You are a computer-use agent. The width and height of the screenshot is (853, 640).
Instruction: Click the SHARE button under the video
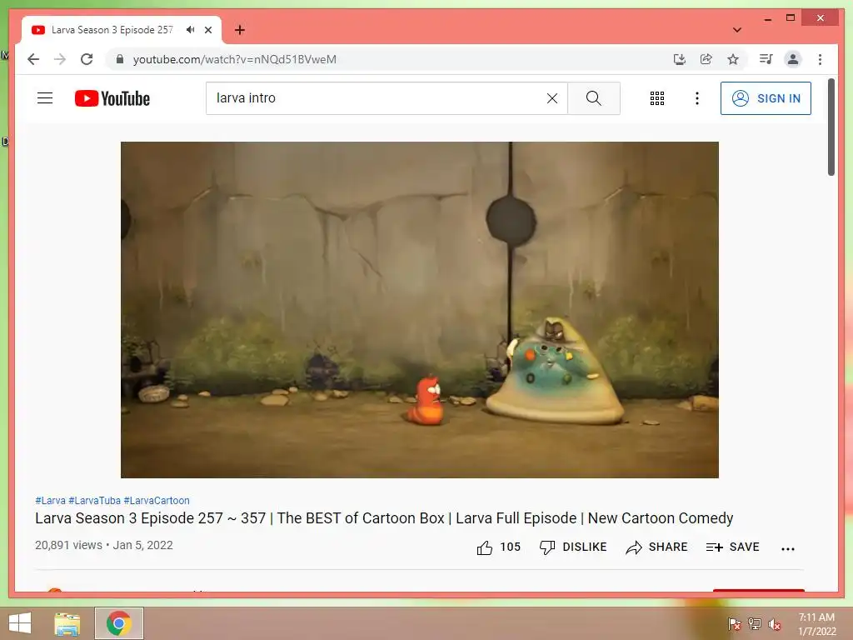point(656,547)
